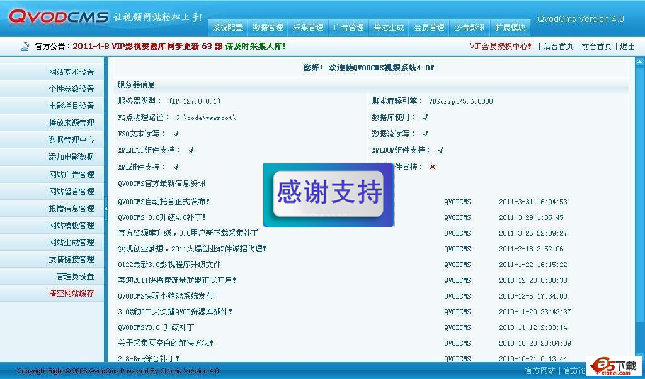Switch to 采集管理 tab

pyautogui.click(x=308, y=28)
